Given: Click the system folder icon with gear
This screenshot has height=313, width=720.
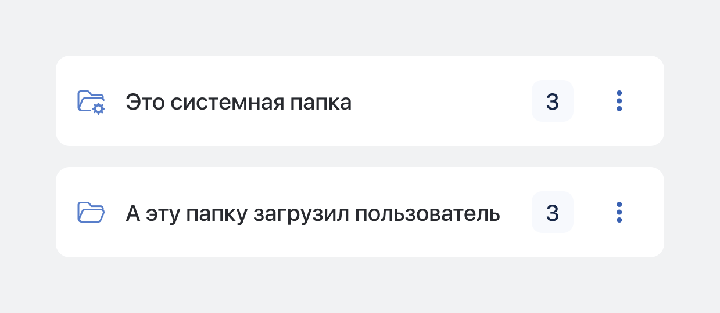Looking at the screenshot, I should (91, 101).
